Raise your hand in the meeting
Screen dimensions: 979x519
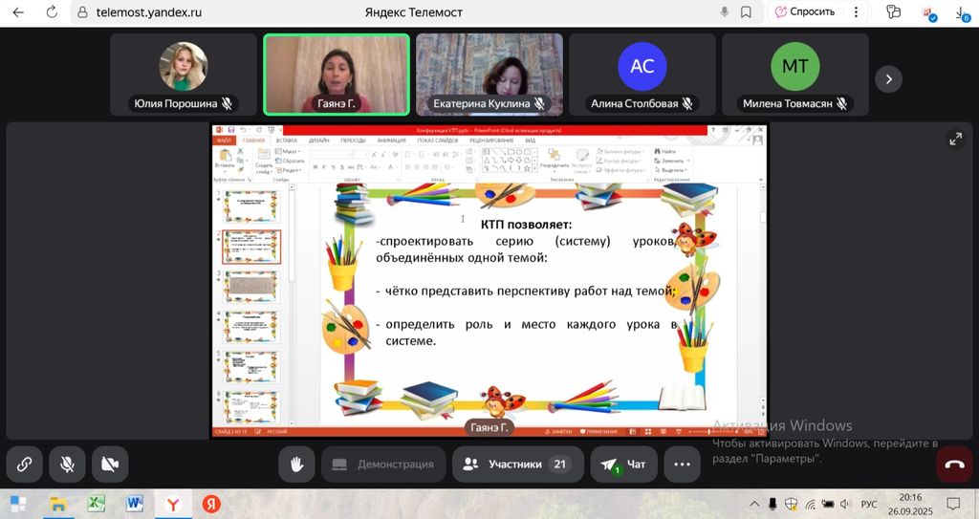[296, 465]
